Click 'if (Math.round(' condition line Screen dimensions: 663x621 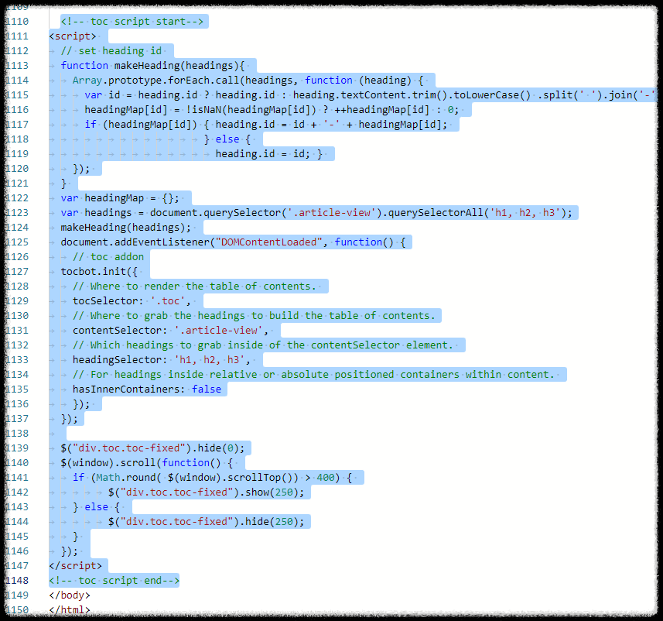coord(212,478)
